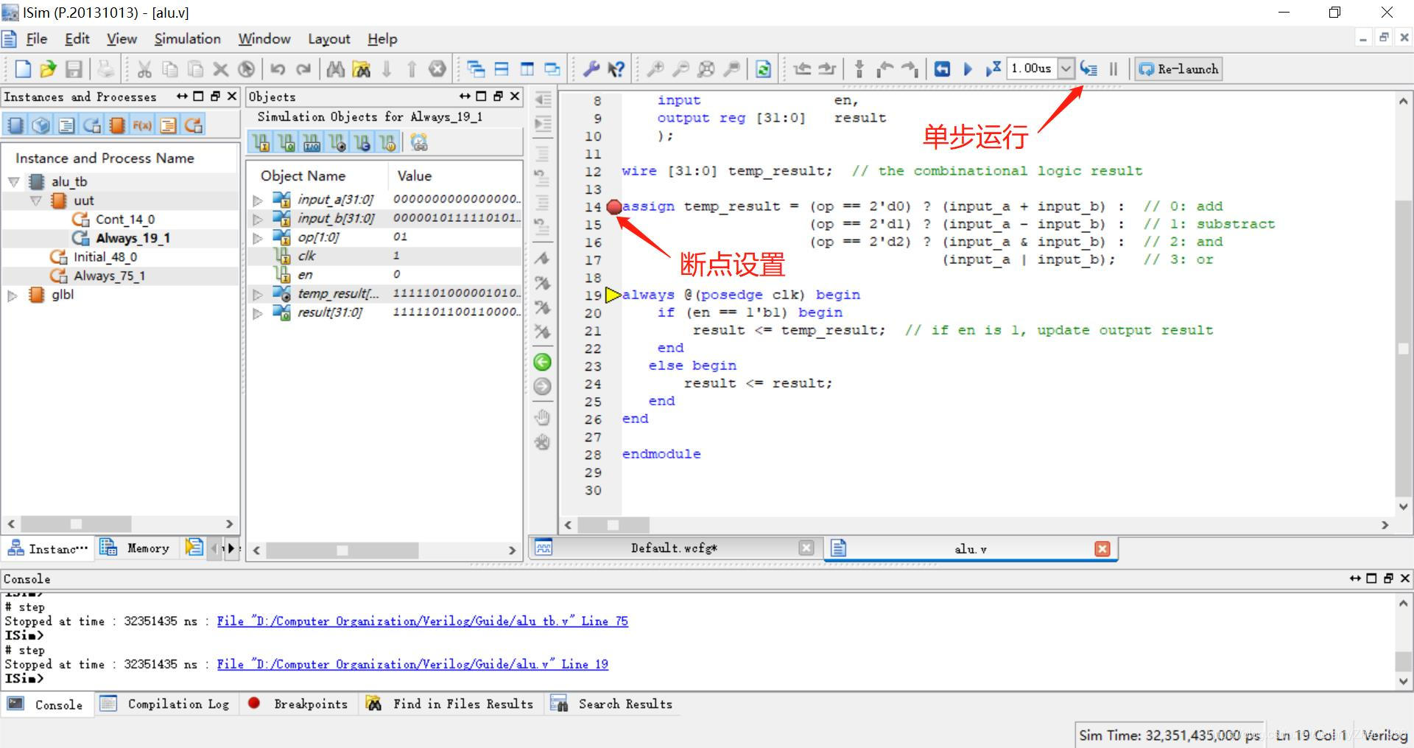Click the Run All play icon
Viewport: 1414px width, 748px height.
click(968, 69)
